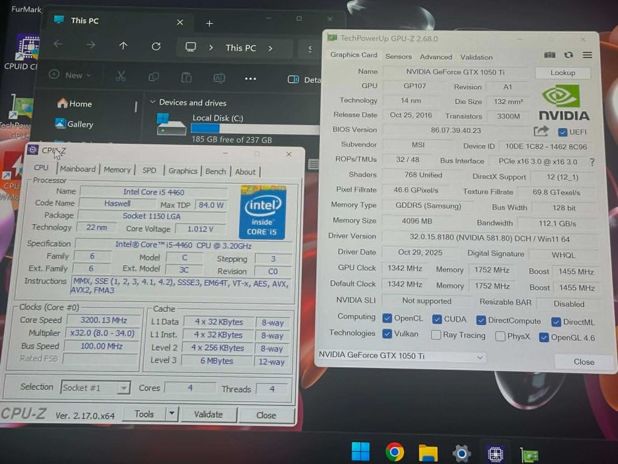Viewport: 618px width, 464px height.
Task: Click chevron before This PC in address bar
Action: click(211, 48)
